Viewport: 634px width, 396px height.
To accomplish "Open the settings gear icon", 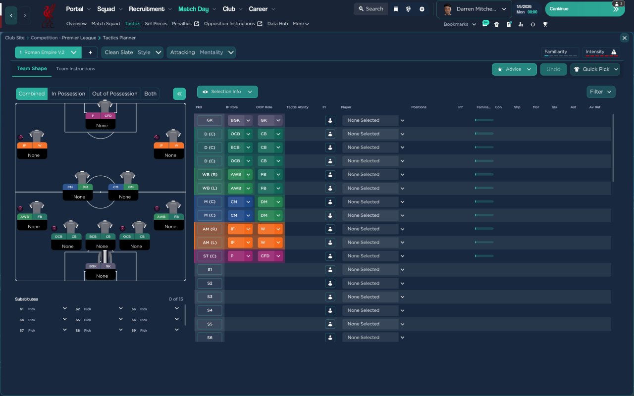I will pyautogui.click(x=422, y=9).
